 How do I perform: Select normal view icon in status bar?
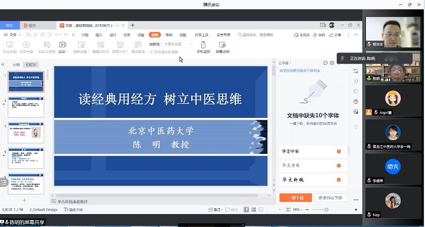[246, 210]
